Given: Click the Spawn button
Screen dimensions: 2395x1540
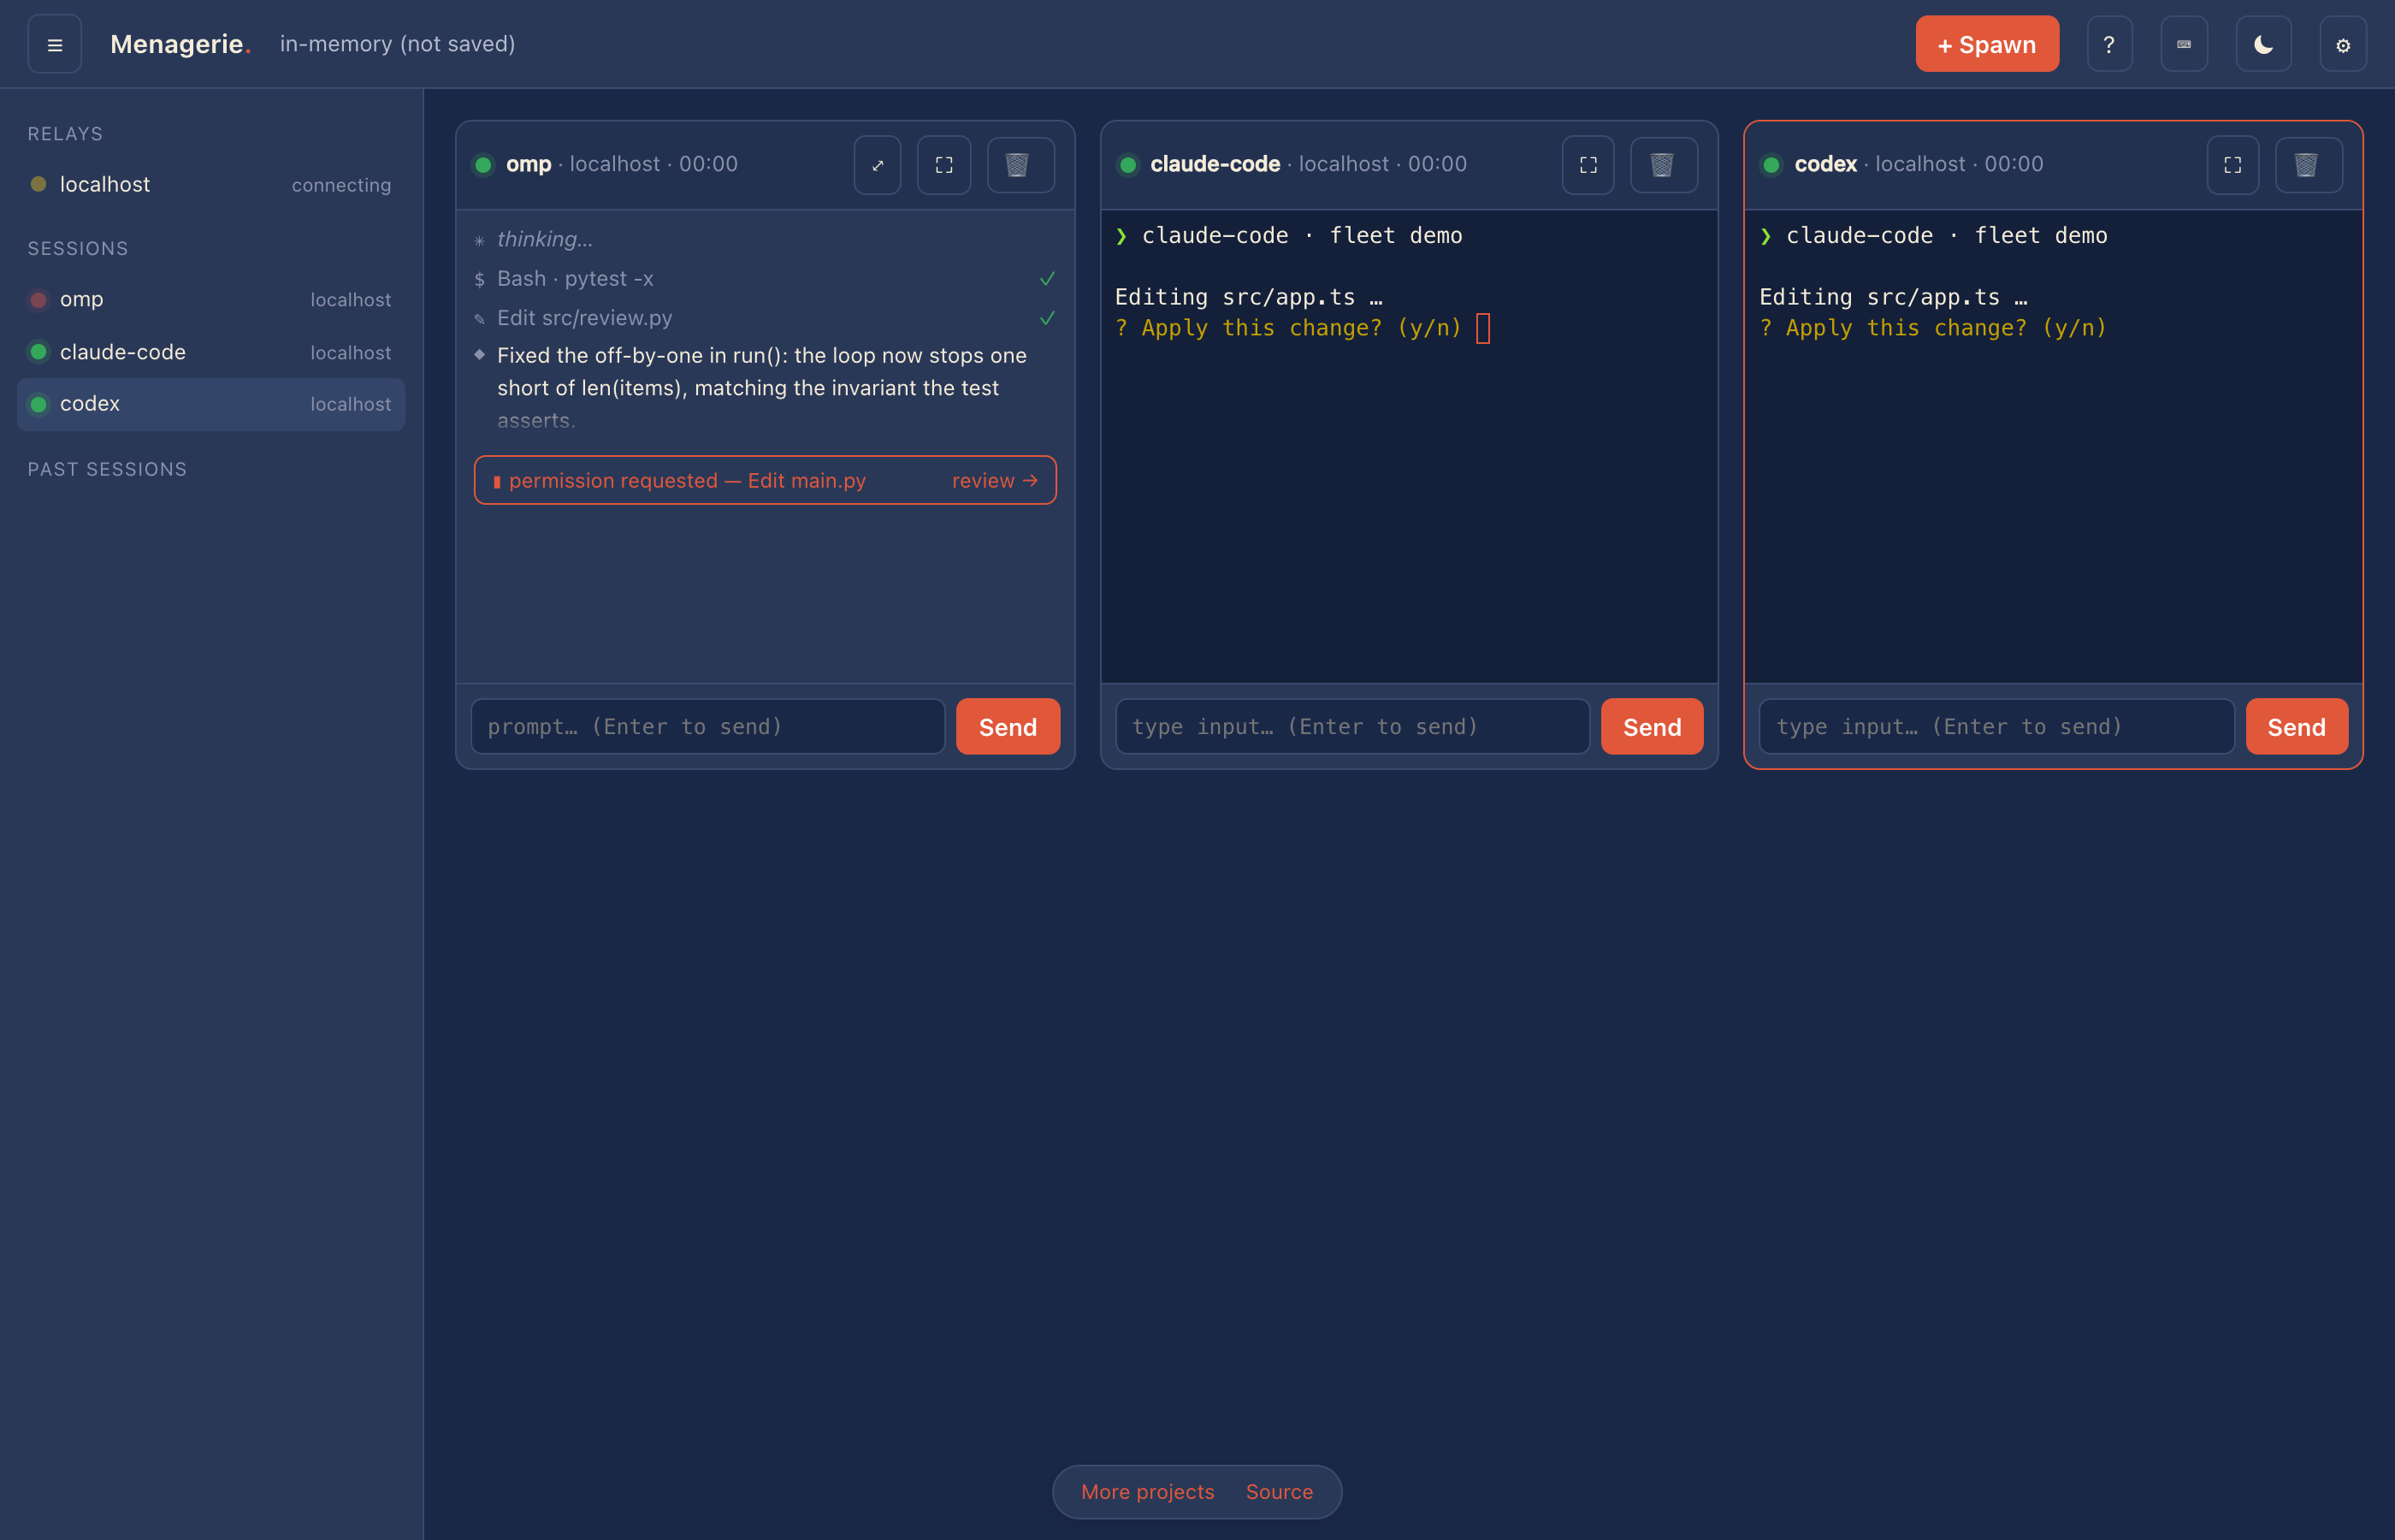Looking at the screenshot, I should click(1986, 44).
